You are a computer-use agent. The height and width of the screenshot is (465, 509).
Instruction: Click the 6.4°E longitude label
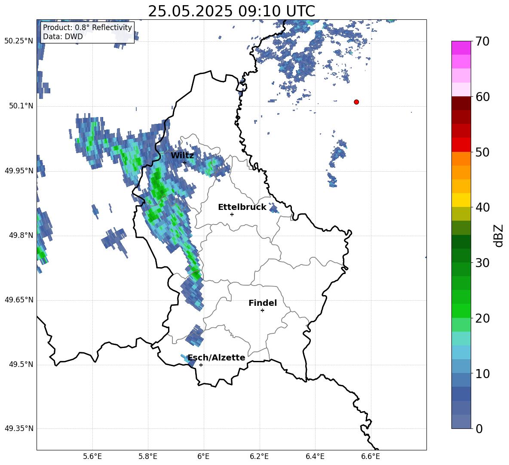315,456
